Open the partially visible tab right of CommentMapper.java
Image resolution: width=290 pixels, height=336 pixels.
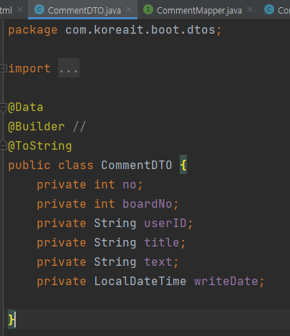point(277,10)
